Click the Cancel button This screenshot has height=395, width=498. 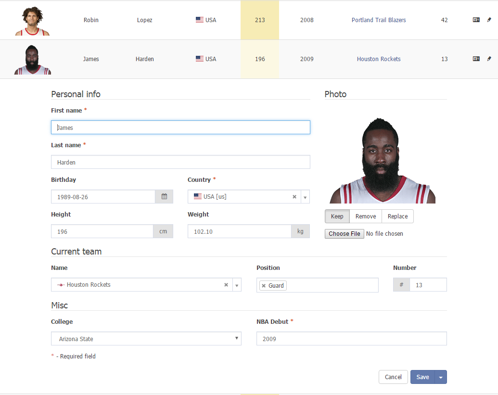(x=393, y=377)
